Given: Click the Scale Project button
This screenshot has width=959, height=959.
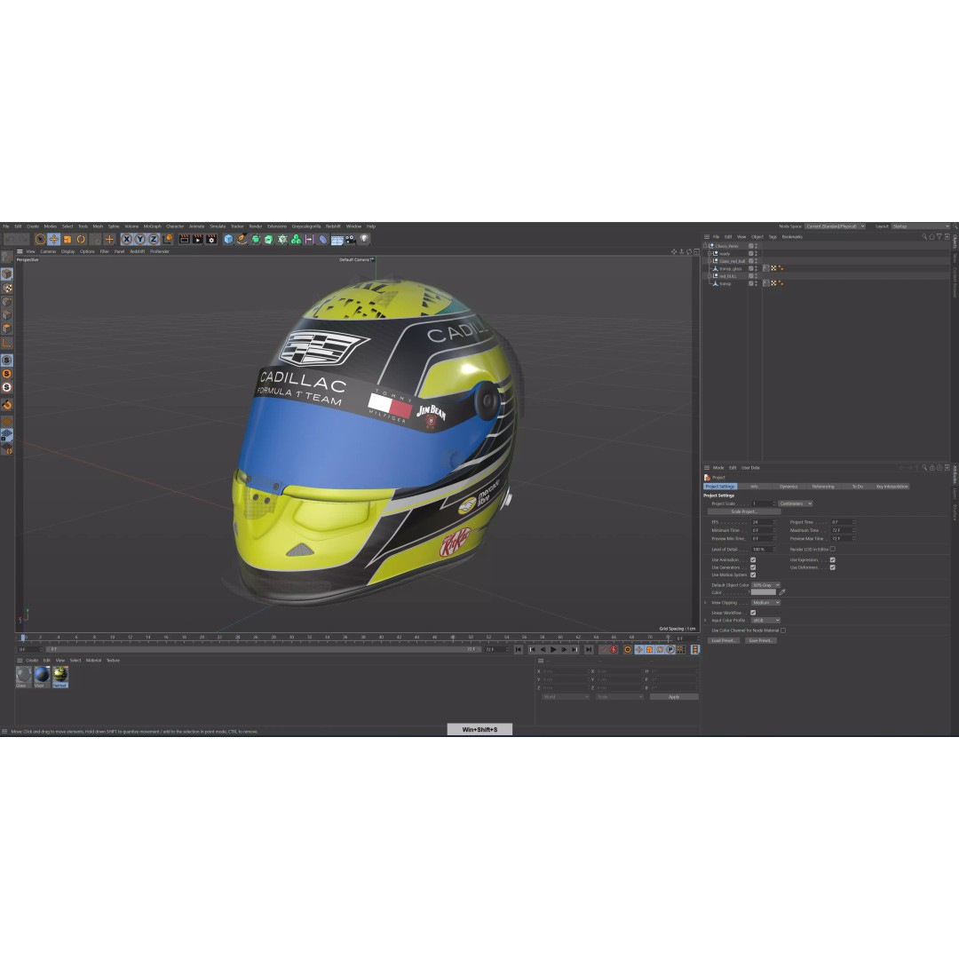Looking at the screenshot, I should (744, 512).
